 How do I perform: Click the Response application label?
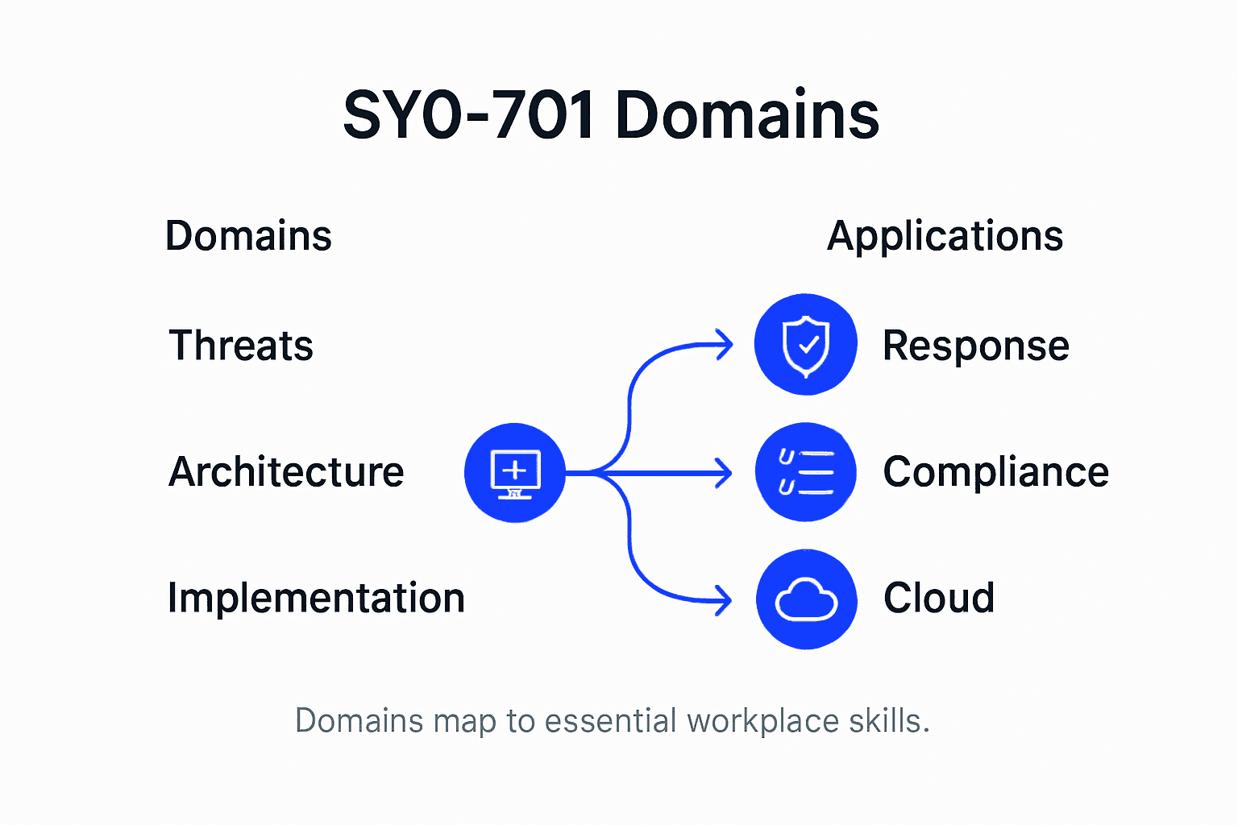(x=976, y=345)
